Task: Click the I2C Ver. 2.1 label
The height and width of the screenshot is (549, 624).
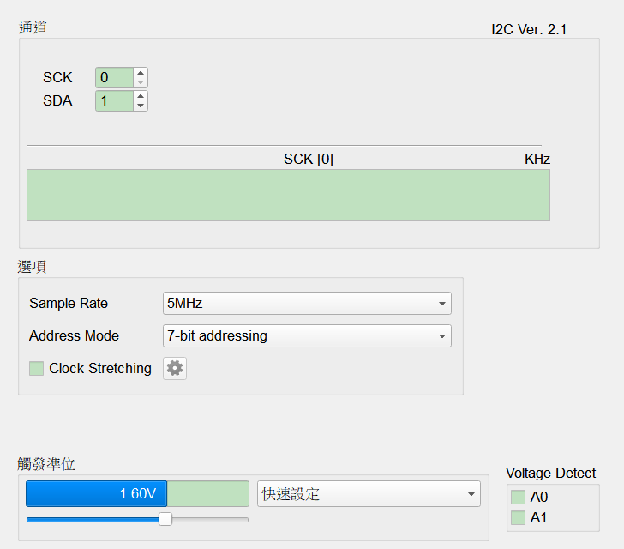Action: [x=529, y=29]
